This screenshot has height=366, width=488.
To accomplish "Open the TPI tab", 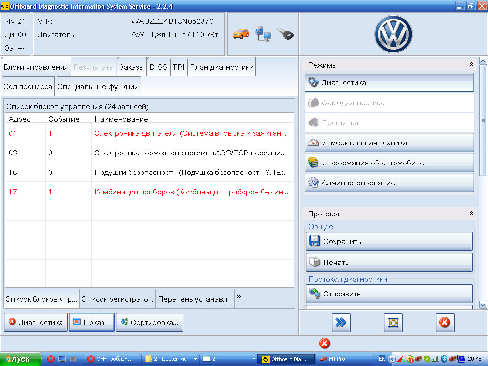I will [x=179, y=67].
